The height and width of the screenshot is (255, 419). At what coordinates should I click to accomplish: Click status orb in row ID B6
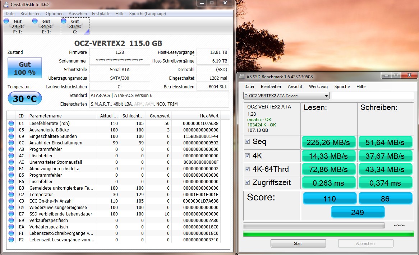(11, 182)
